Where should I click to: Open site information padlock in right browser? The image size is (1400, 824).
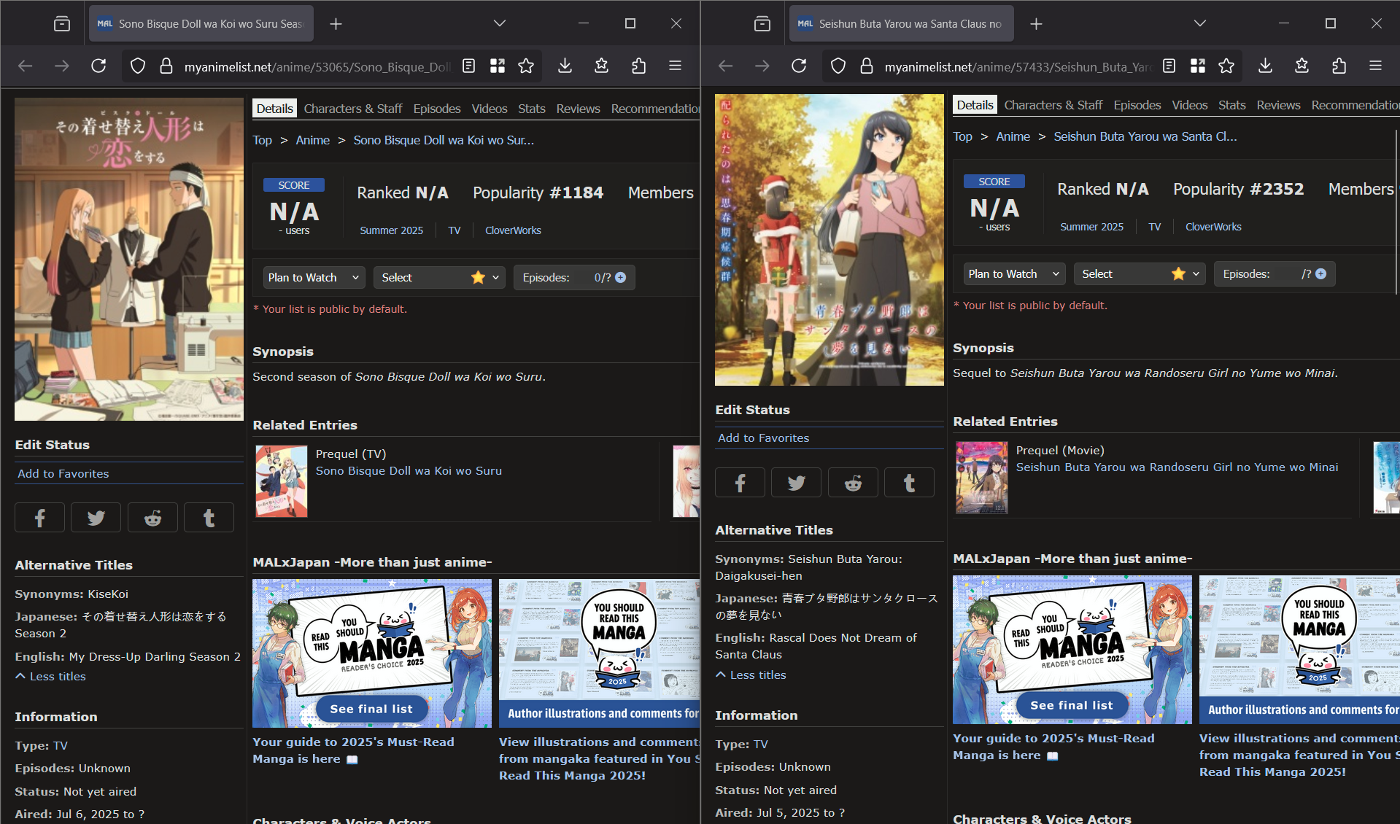[x=867, y=66]
